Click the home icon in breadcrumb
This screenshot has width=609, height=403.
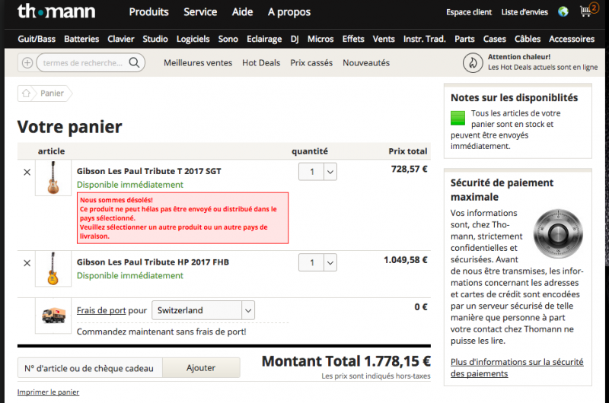[27, 93]
